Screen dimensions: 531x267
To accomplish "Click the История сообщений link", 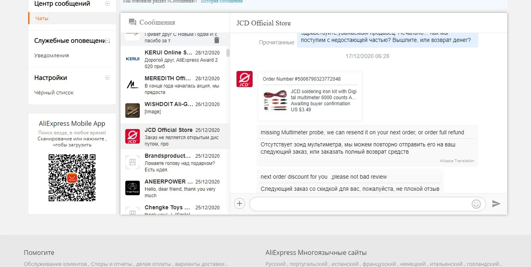I will point(222,1).
